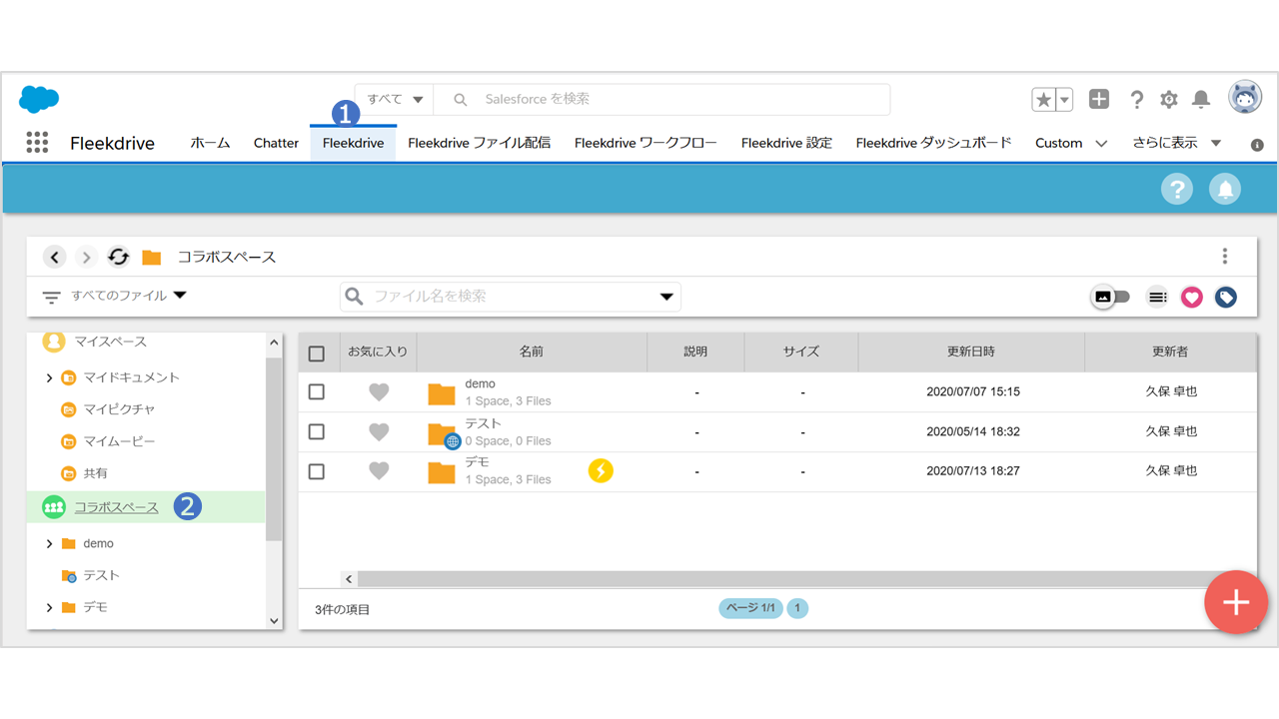Favorite the demo folder with heart
Screen dimensions: 1279x719
379,392
